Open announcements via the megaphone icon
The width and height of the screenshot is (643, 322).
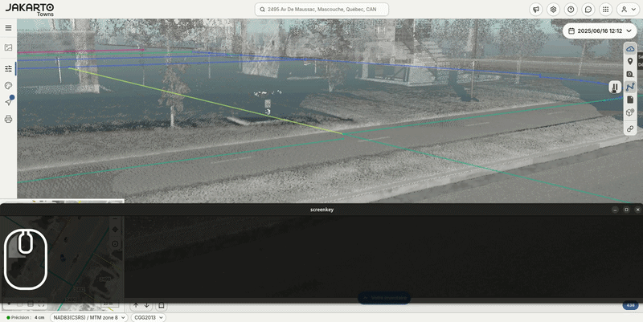pos(536,10)
